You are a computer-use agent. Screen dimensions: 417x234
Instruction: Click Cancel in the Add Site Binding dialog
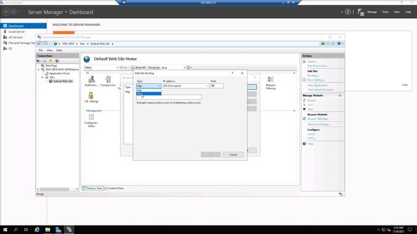[233, 155]
